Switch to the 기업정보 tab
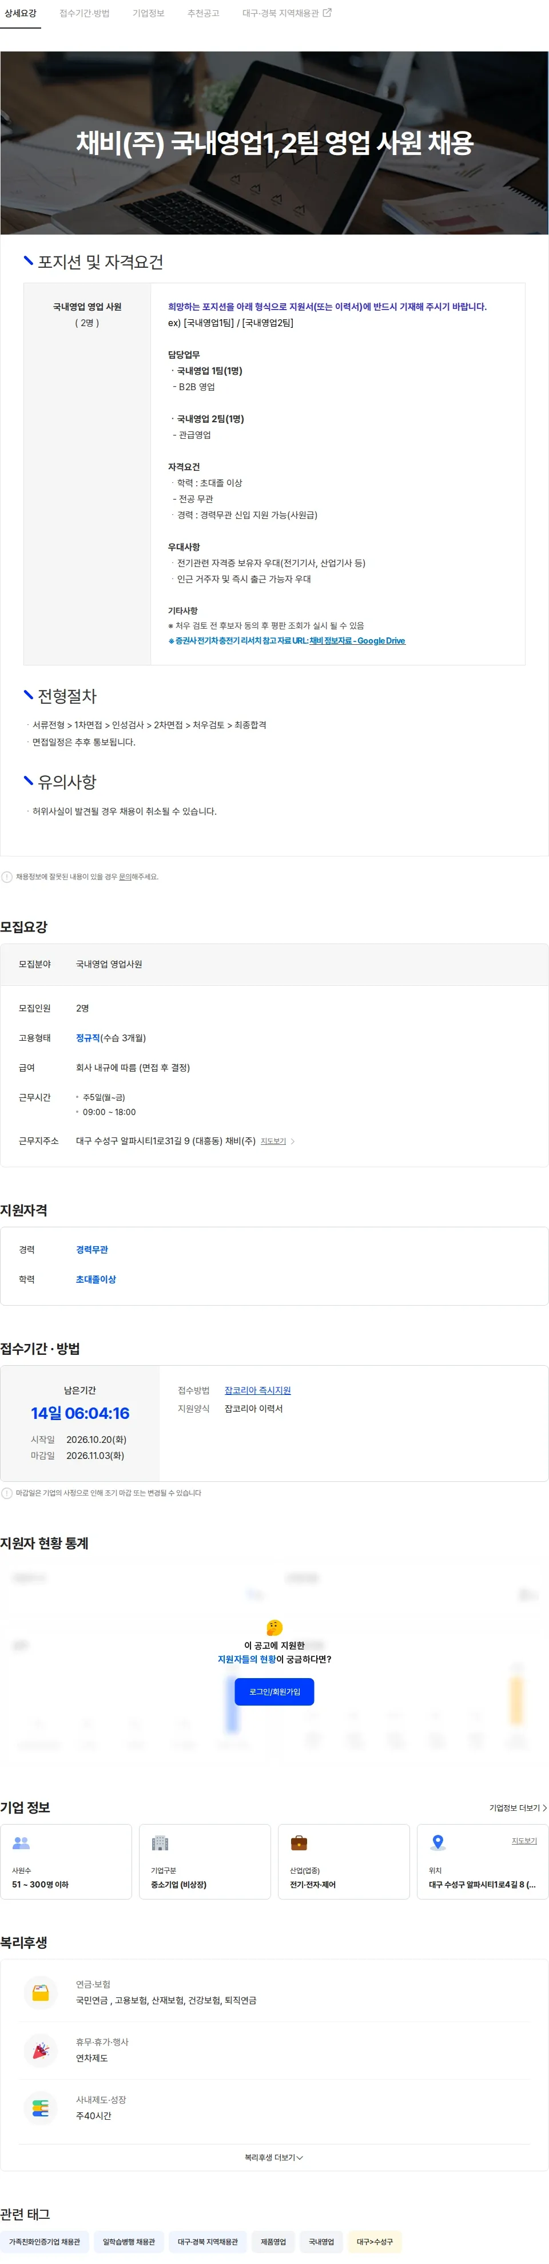The image size is (549, 2264). [x=149, y=14]
